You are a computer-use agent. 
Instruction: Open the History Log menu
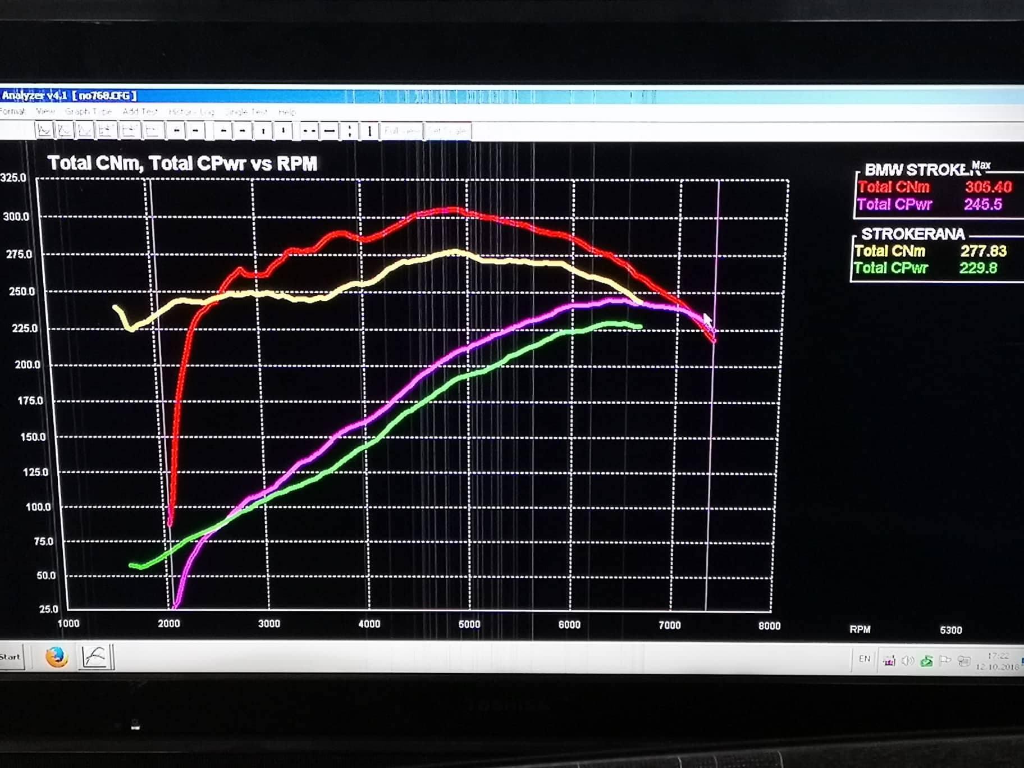pyautogui.click(x=191, y=112)
